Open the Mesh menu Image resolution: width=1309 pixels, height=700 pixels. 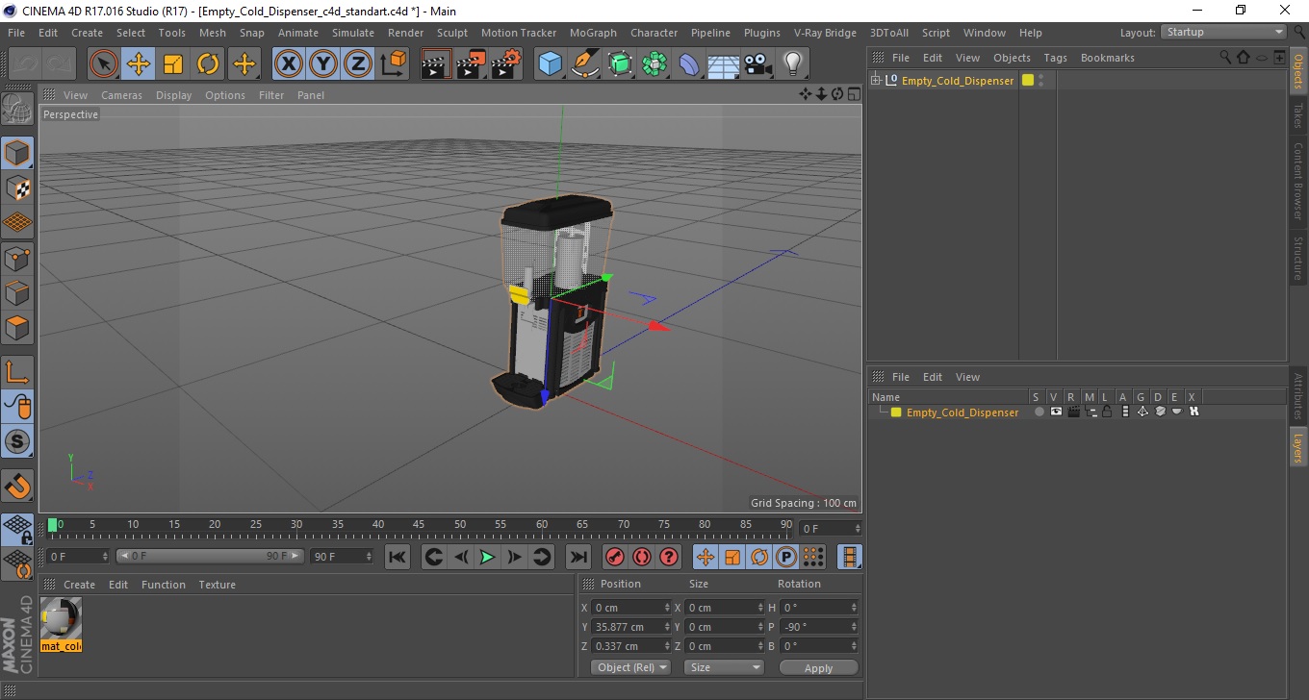tap(212, 33)
